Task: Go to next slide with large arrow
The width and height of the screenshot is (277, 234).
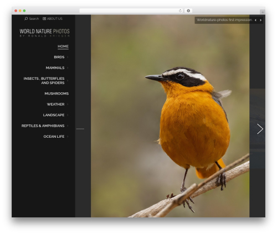Action: pyautogui.click(x=260, y=129)
